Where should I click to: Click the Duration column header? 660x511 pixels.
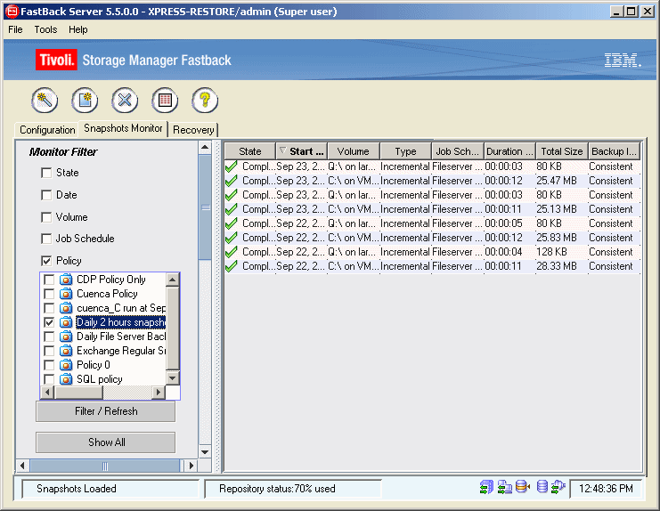click(509, 151)
